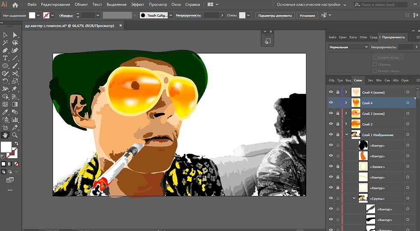This screenshot has height=231, width=420.
Task: Select the Selection (black arrow) tool
Action: [x=5, y=35]
